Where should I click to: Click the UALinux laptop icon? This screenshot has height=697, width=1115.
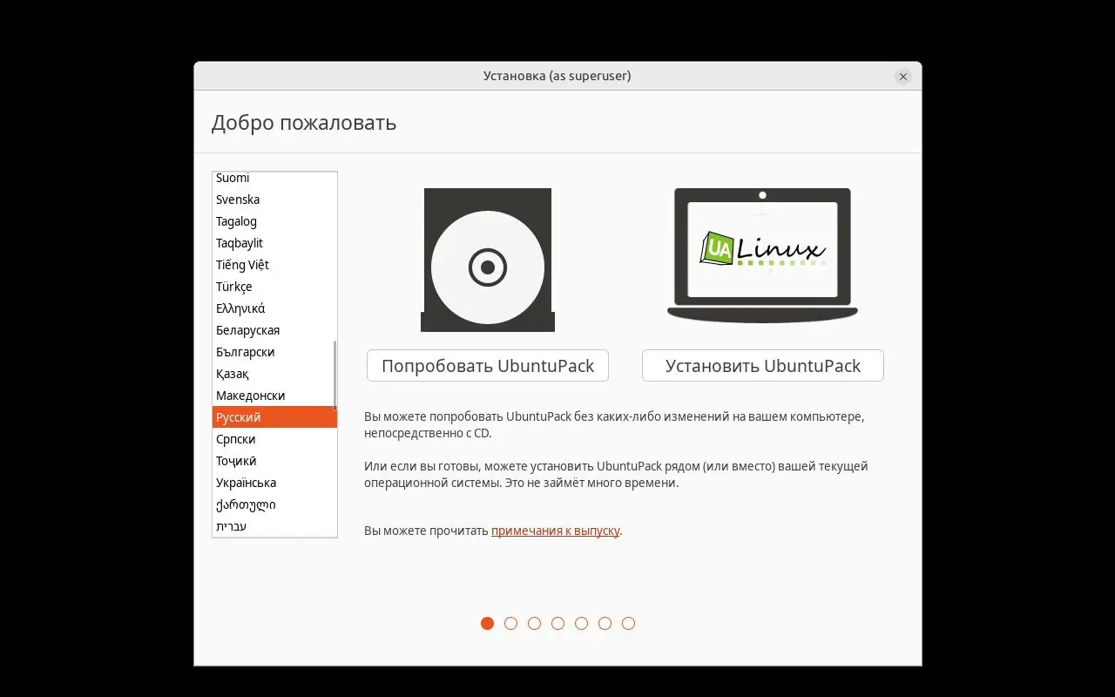point(762,255)
